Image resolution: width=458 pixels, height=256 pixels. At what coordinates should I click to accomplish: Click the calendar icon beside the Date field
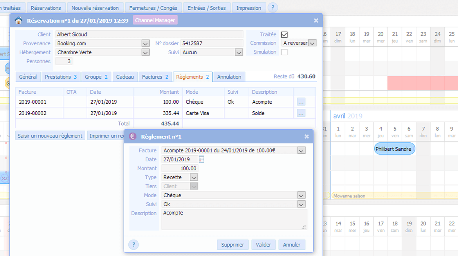pos(202,159)
